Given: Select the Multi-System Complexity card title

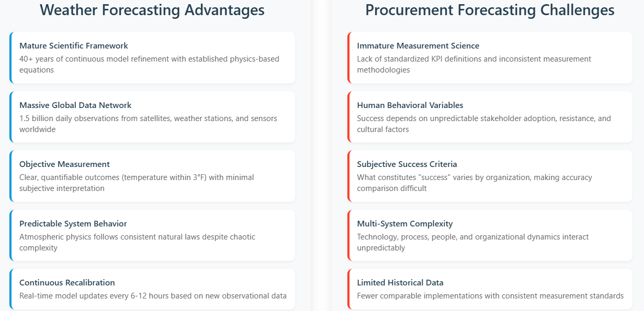Looking at the screenshot, I should coord(405,224).
